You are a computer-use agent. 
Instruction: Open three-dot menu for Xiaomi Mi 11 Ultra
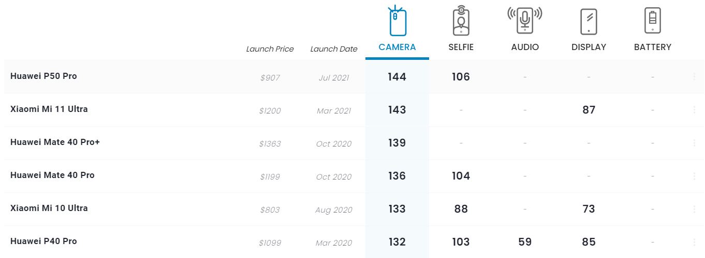(x=694, y=110)
